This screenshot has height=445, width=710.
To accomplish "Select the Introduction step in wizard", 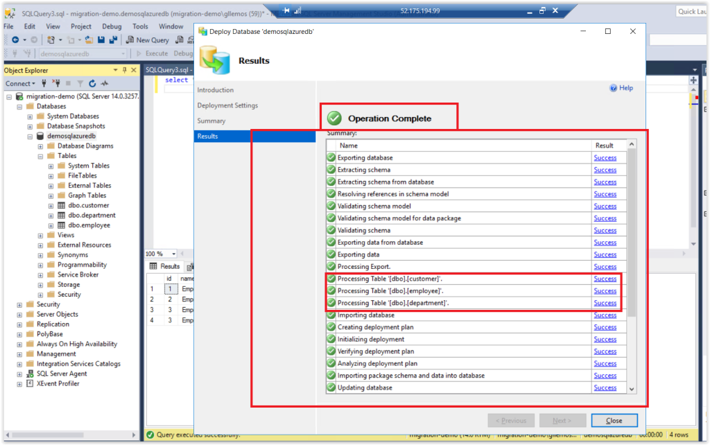I will (x=216, y=90).
